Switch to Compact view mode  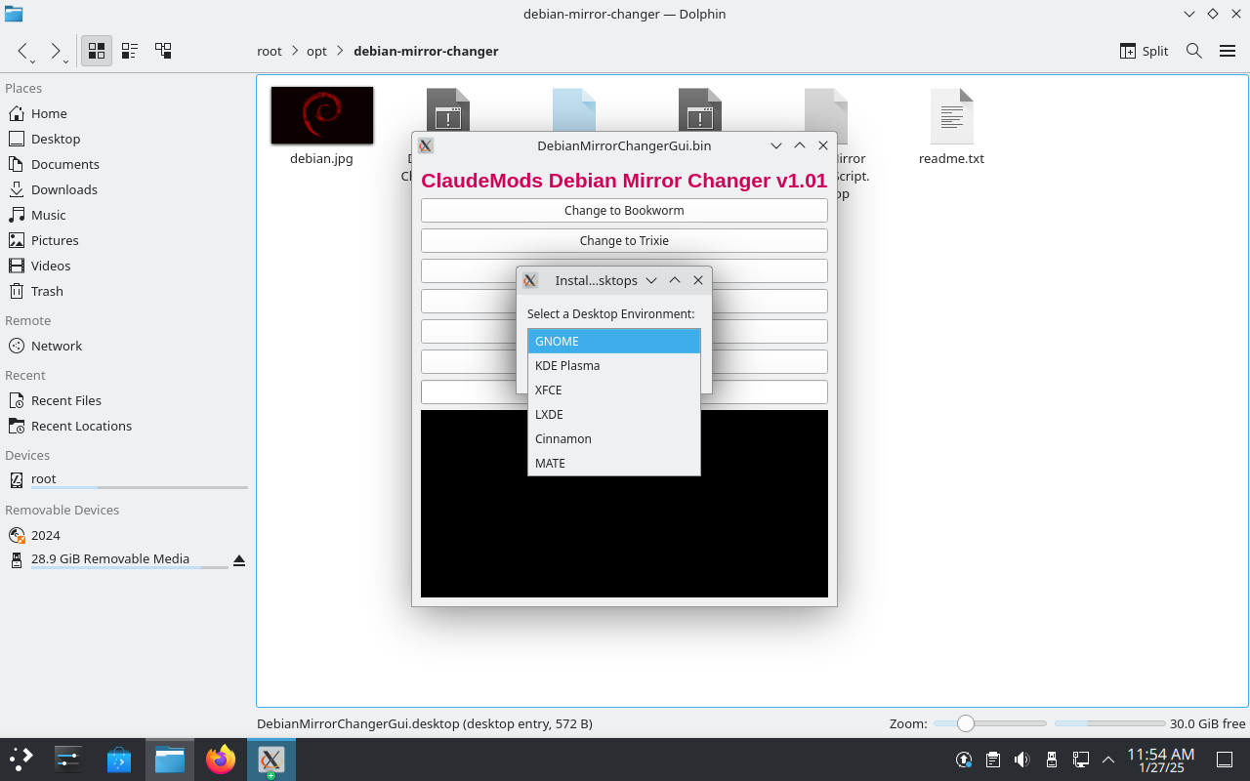(129, 51)
